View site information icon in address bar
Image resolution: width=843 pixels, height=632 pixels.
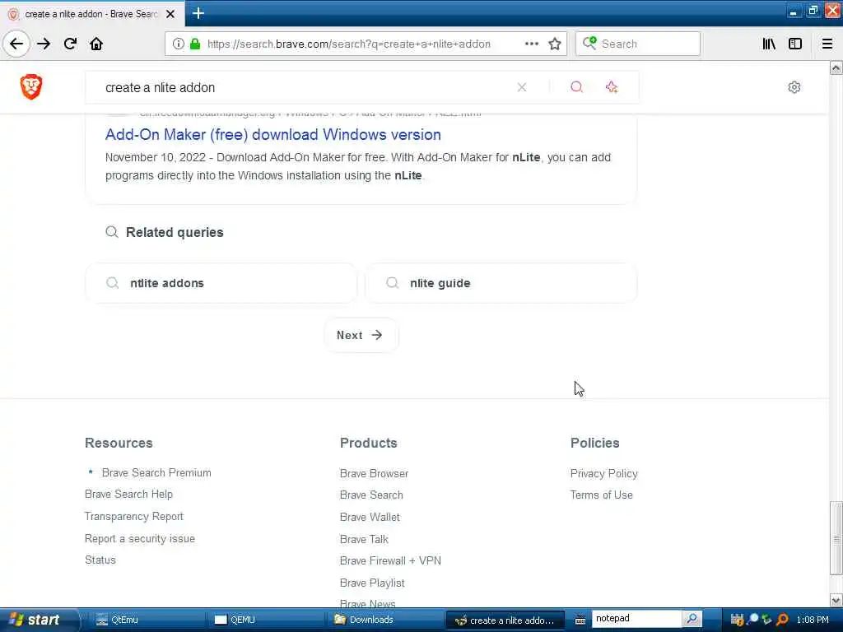tap(179, 44)
